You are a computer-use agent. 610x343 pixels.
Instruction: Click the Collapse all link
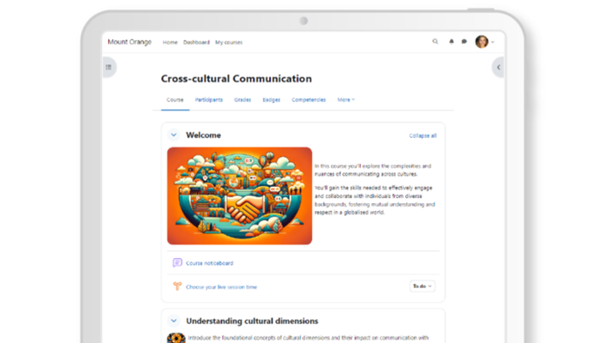(423, 135)
